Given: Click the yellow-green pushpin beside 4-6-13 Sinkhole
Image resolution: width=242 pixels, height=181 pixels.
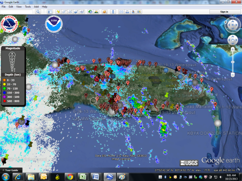Looking at the screenshot, I should click(167, 95).
